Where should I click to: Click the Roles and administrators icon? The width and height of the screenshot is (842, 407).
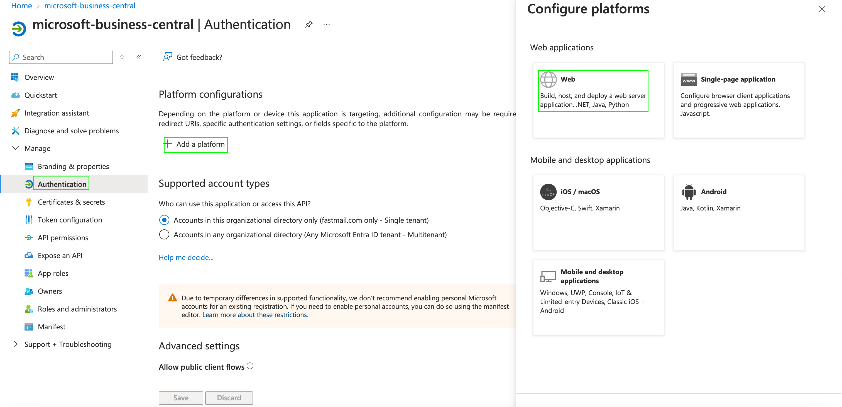pos(29,309)
